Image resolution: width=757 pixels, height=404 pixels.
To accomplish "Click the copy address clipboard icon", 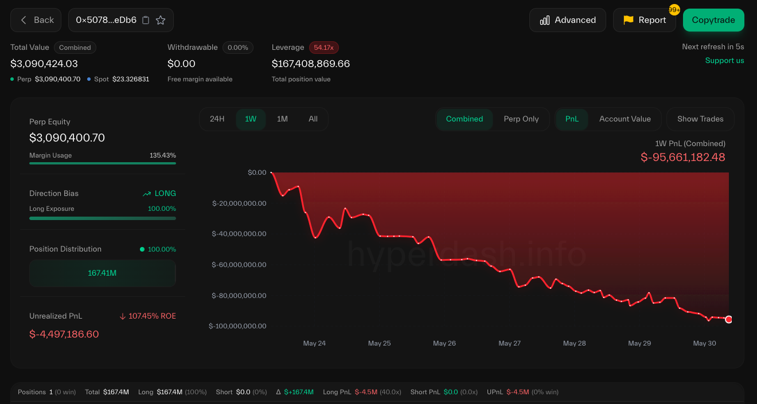I will 146,20.
